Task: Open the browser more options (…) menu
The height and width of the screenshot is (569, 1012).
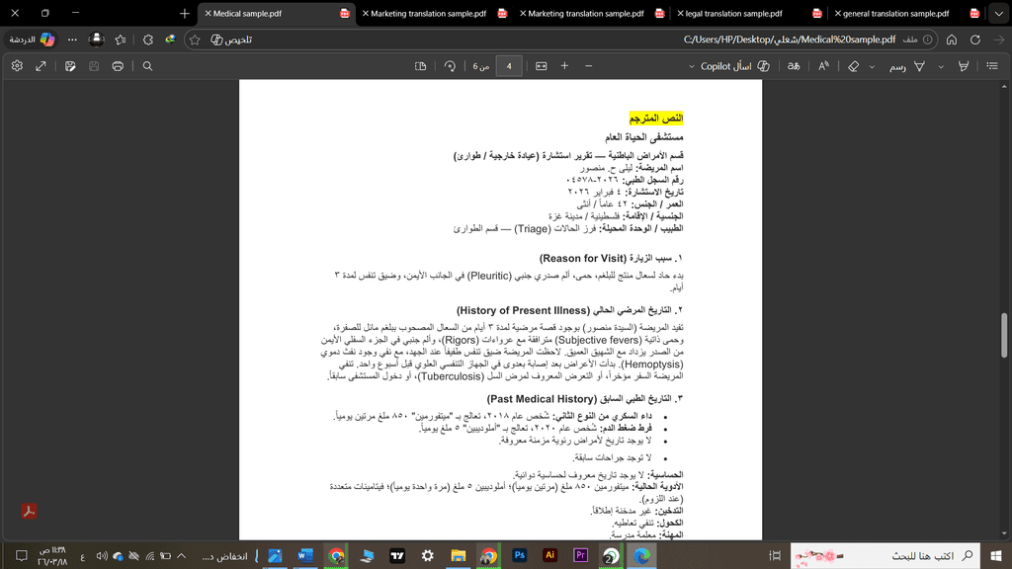Action: [72, 40]
